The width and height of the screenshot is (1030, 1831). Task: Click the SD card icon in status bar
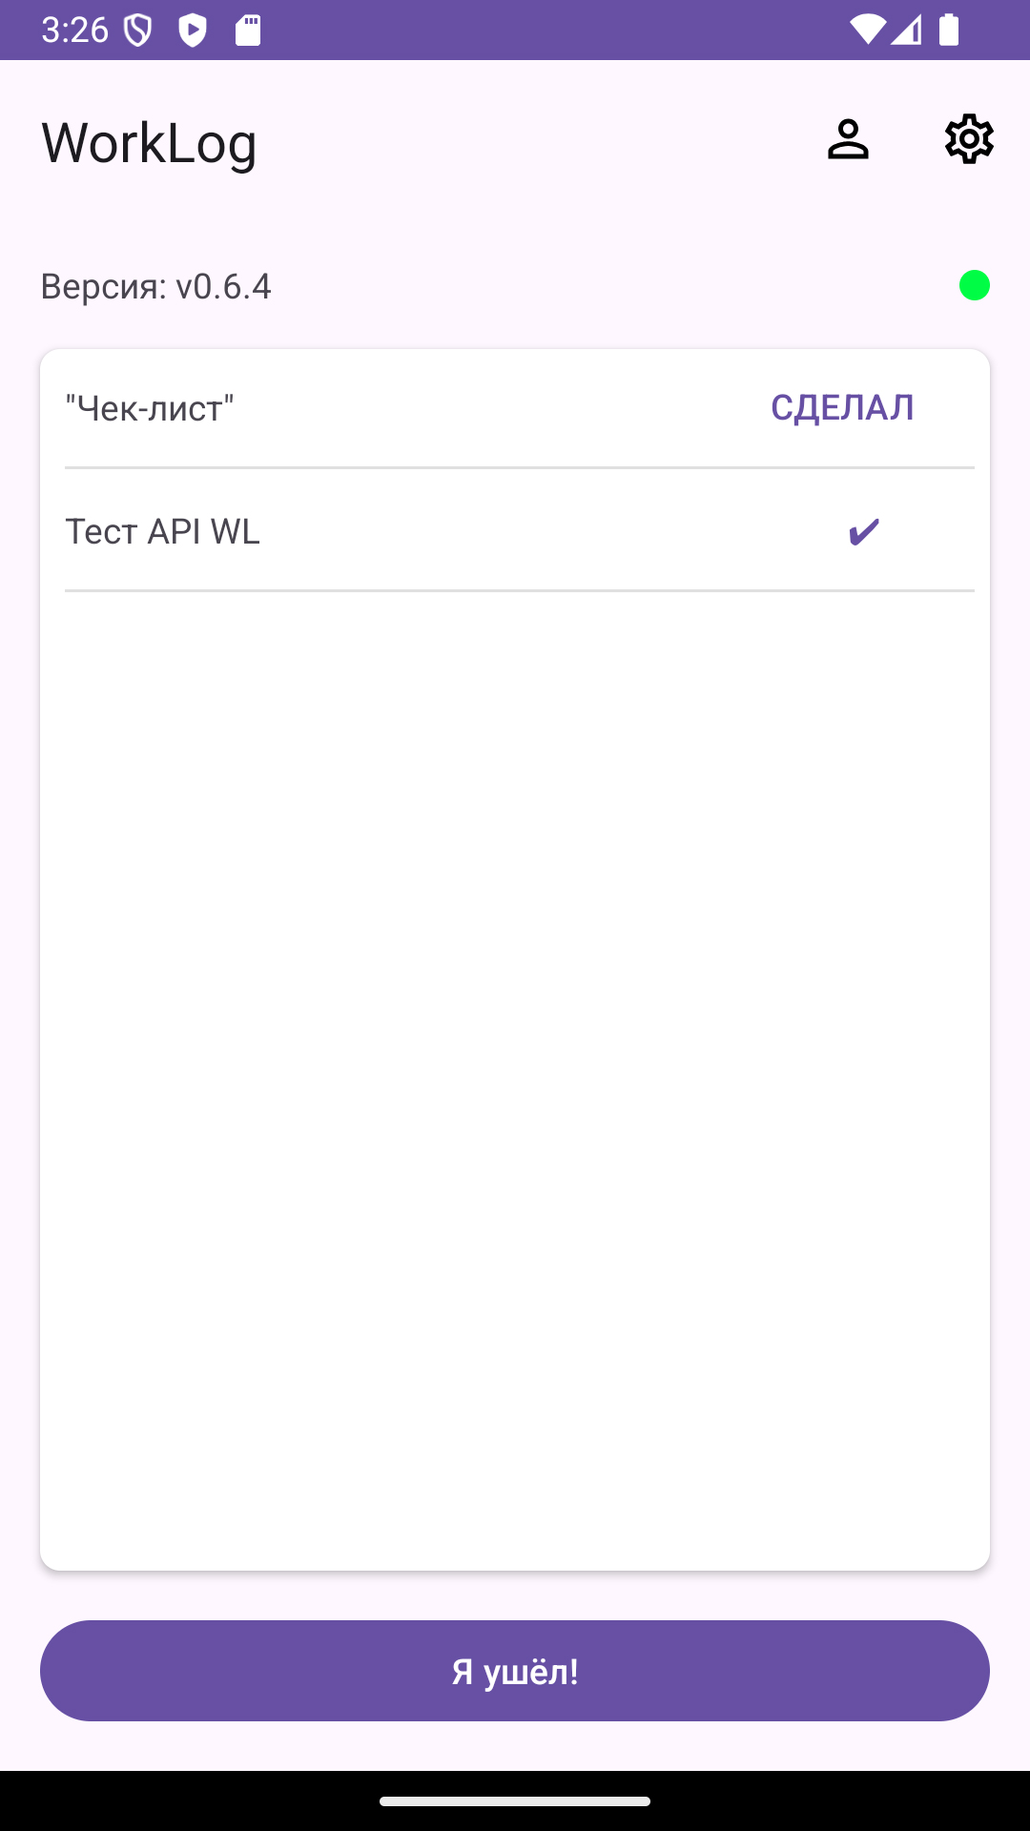coord(246,28)
